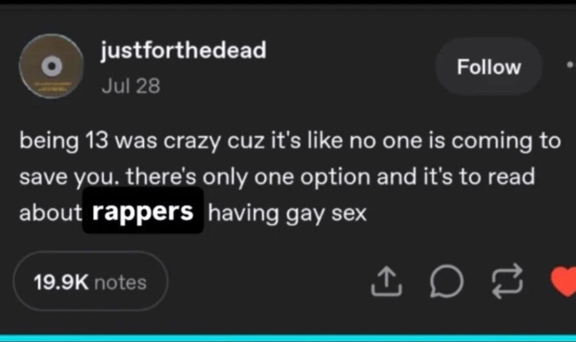The width and height of the screenshot is (576, 342).
Task: Click the post text starting with being 13
Action: [x=290, y=177]
